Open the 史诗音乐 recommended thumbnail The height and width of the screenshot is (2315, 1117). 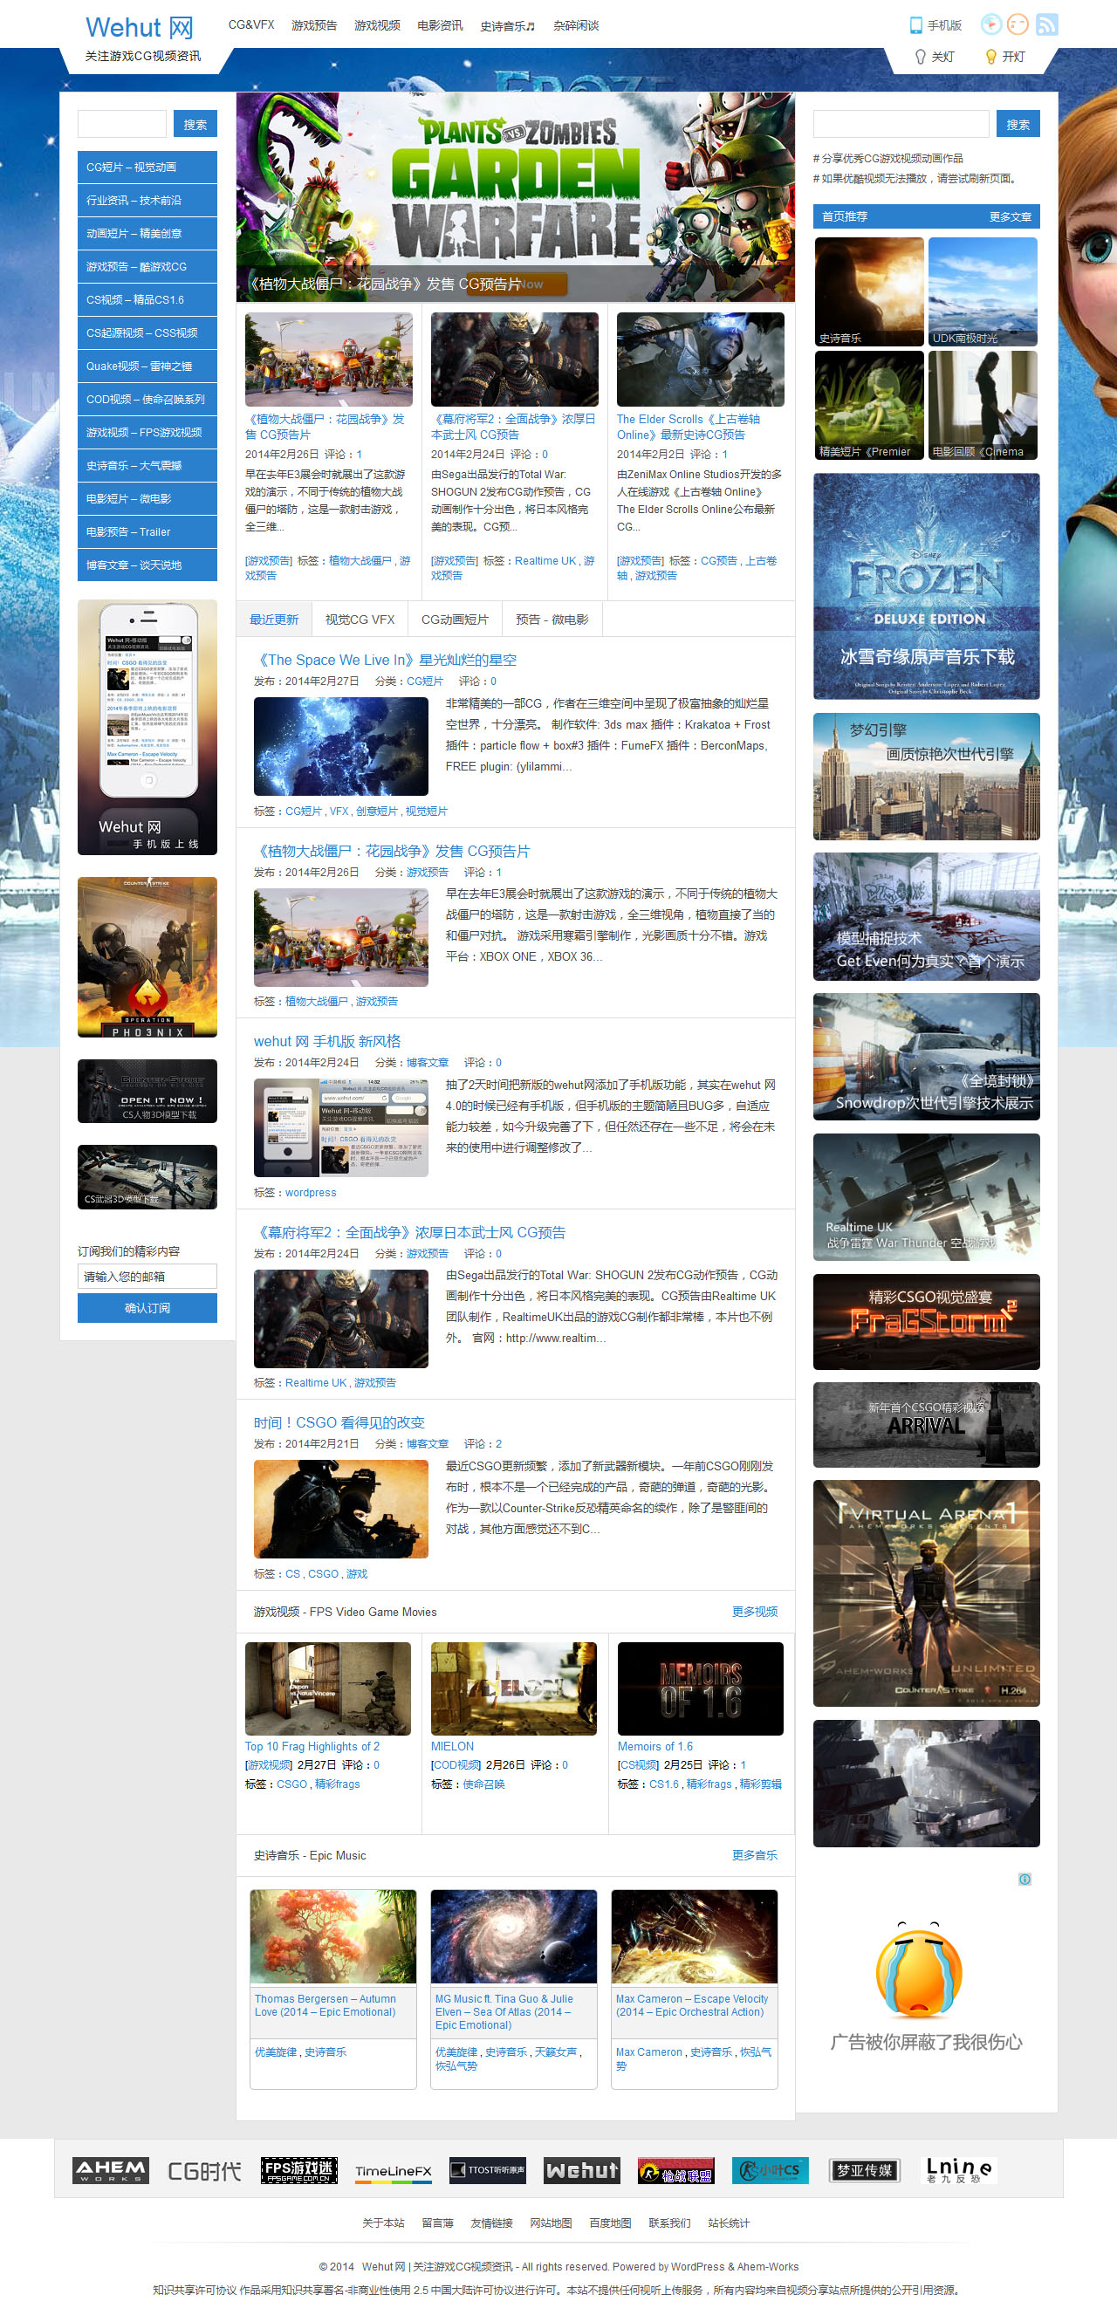tap(869, 292)
